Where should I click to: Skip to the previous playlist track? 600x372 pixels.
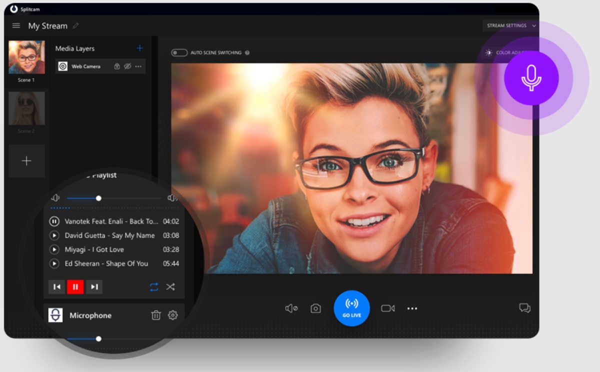56,286
